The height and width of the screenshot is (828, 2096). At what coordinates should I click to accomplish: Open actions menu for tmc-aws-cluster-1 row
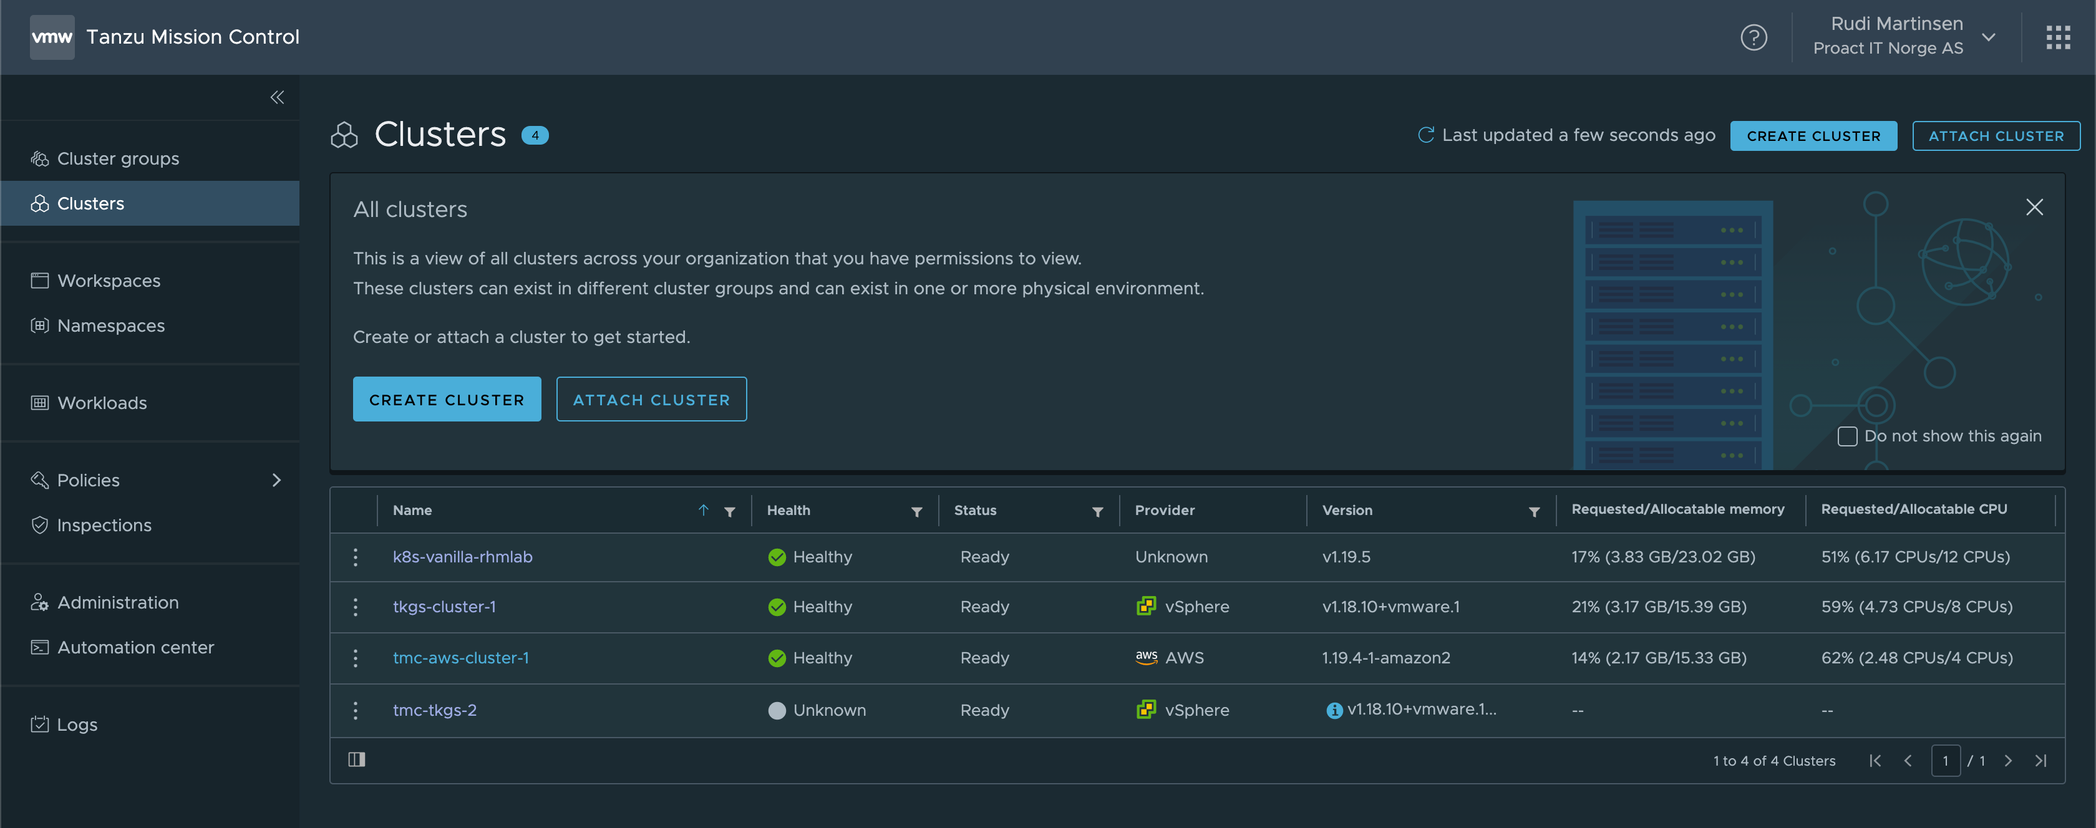click(x=356, y=658)
